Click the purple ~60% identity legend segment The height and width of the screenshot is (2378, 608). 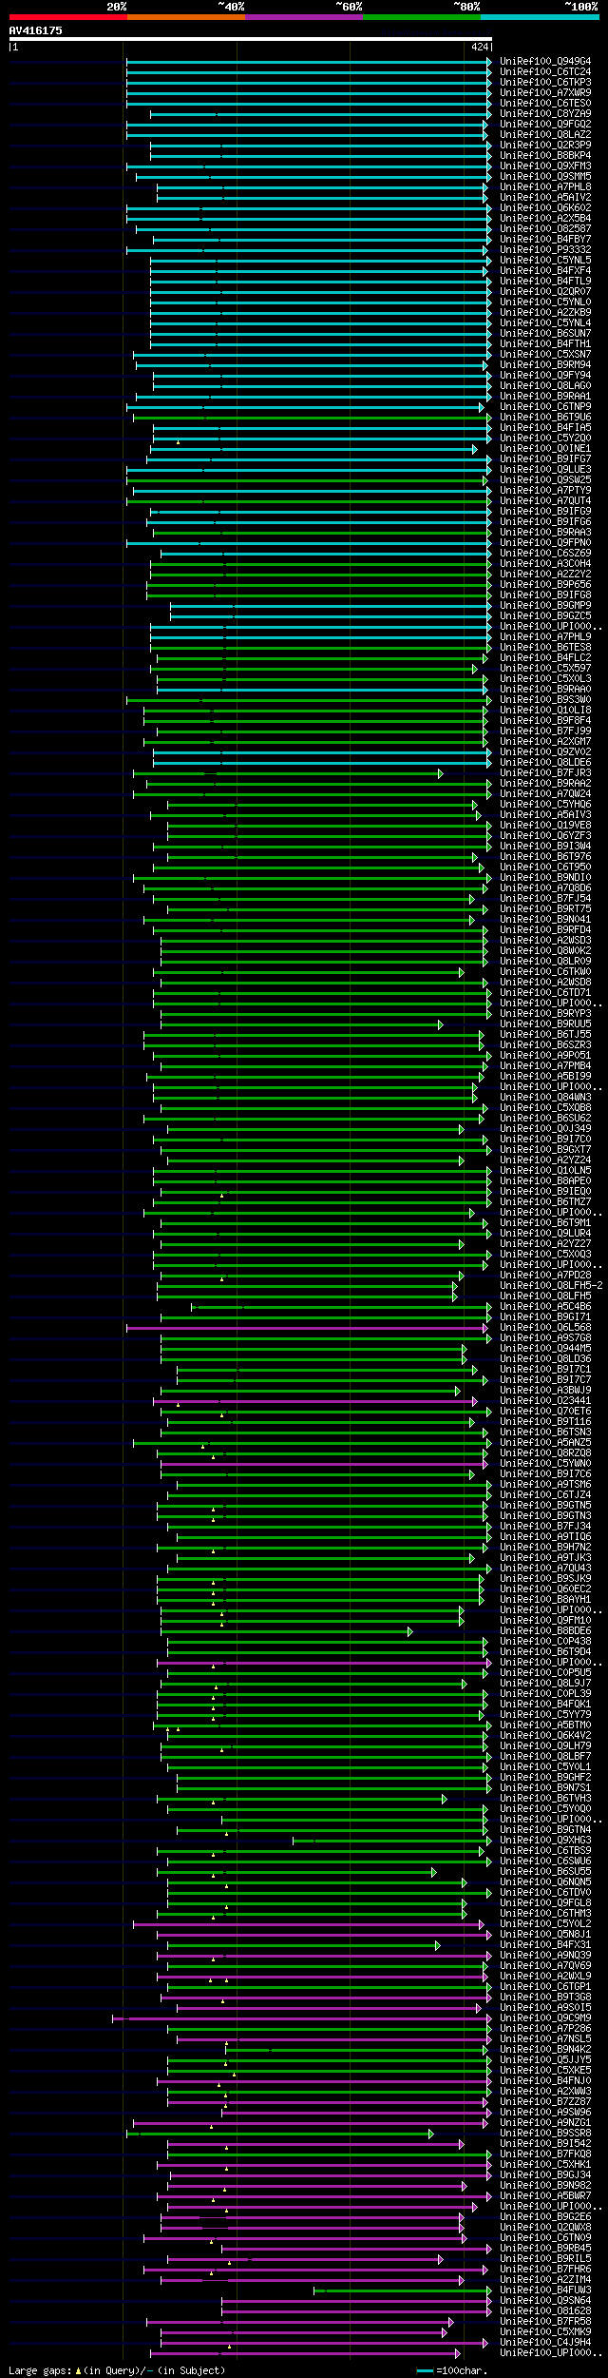pos(303,17)
